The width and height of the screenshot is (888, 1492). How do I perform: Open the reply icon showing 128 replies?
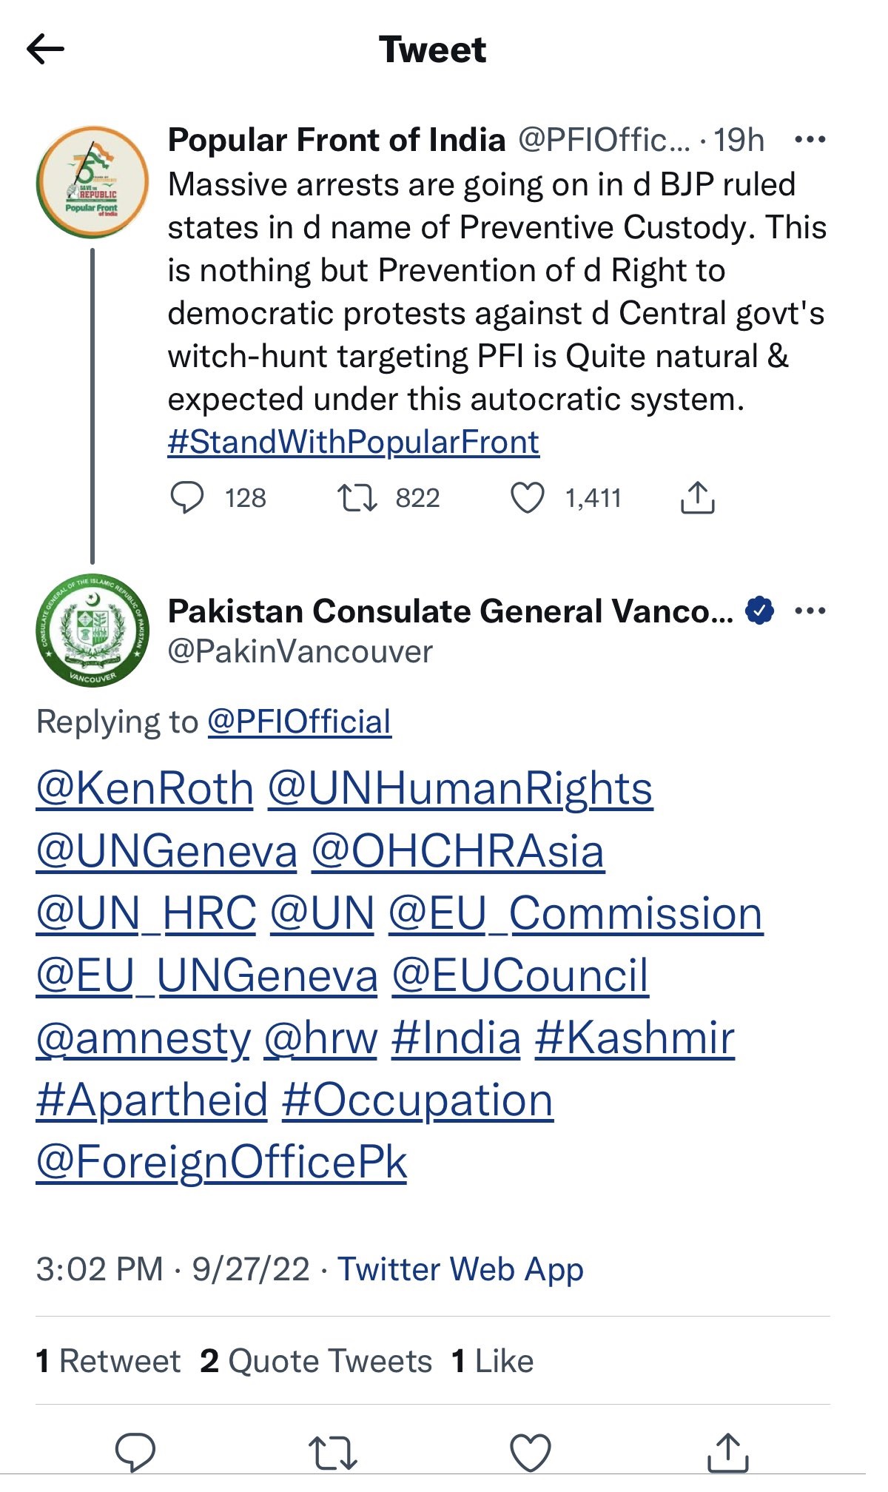[187, 497]
